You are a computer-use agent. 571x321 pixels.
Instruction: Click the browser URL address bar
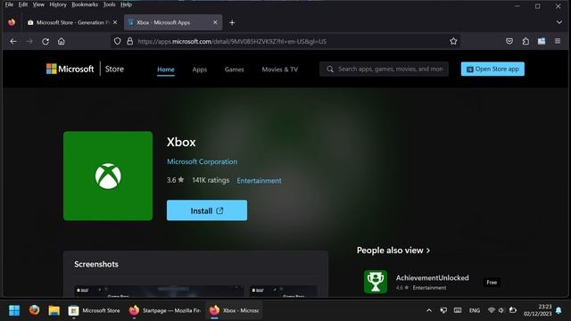(x=285, y=42)
